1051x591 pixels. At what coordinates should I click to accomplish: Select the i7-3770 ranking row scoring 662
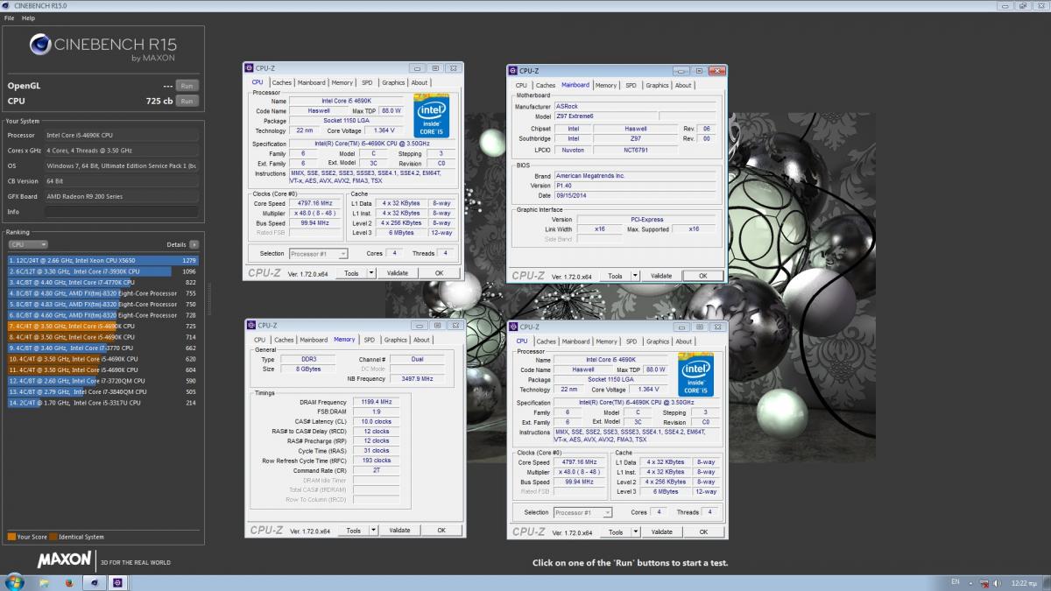102,348
